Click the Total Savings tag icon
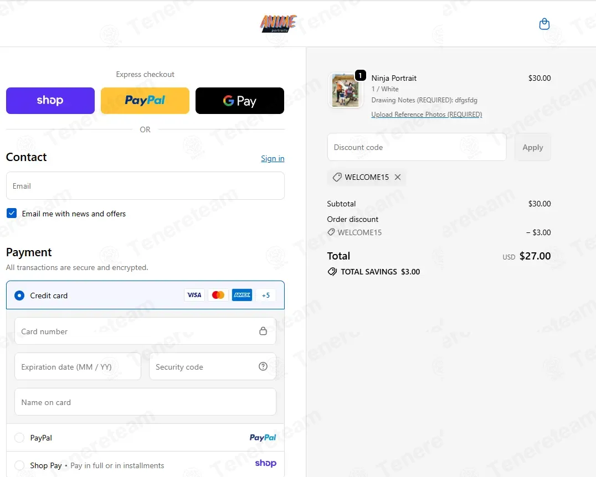 click(332, 272)
